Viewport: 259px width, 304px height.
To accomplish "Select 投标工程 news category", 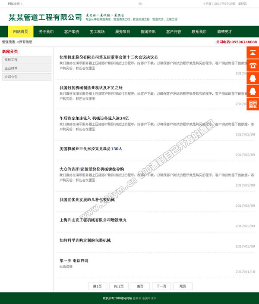I will [27, 60].
